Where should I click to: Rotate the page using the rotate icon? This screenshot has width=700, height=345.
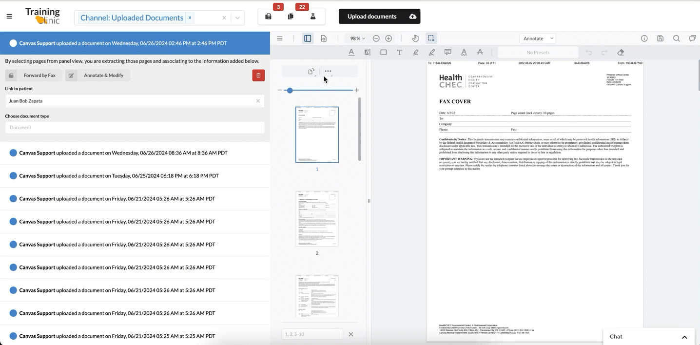(311, 71)
